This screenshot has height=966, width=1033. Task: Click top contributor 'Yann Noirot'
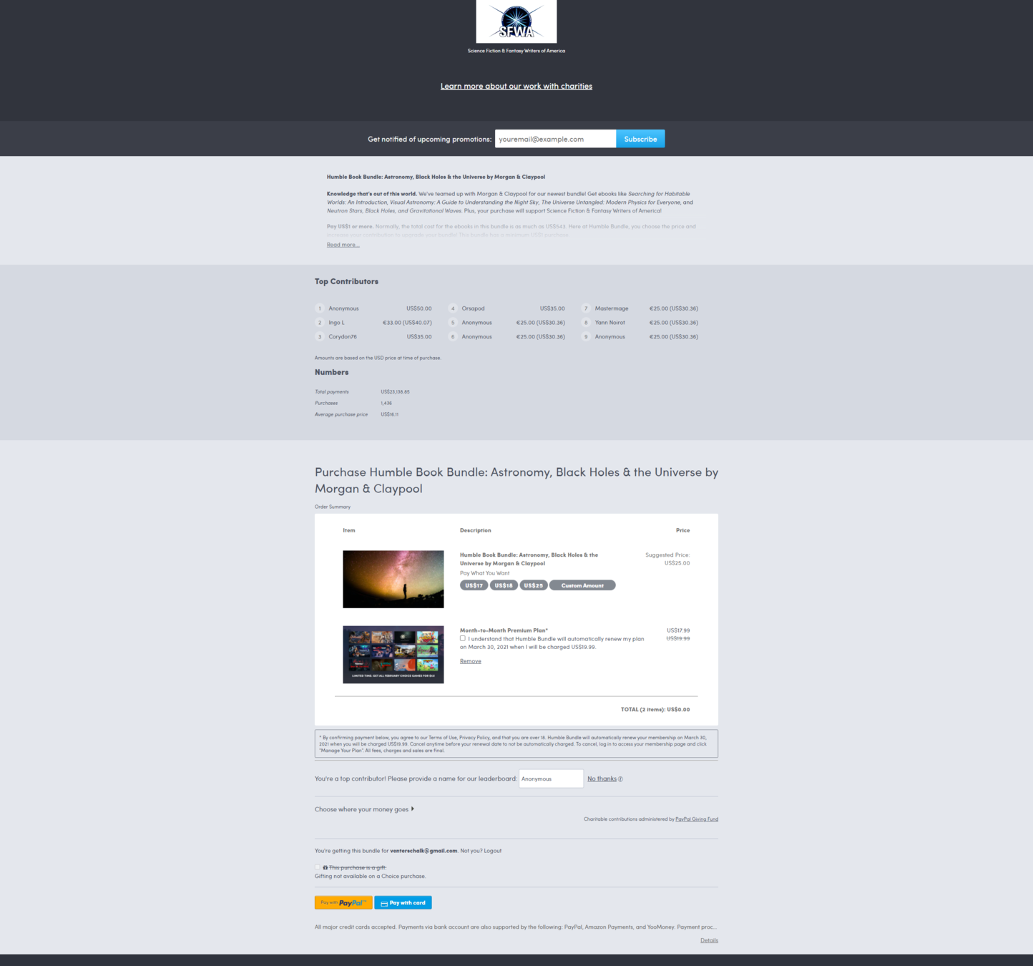coord(610,323)
